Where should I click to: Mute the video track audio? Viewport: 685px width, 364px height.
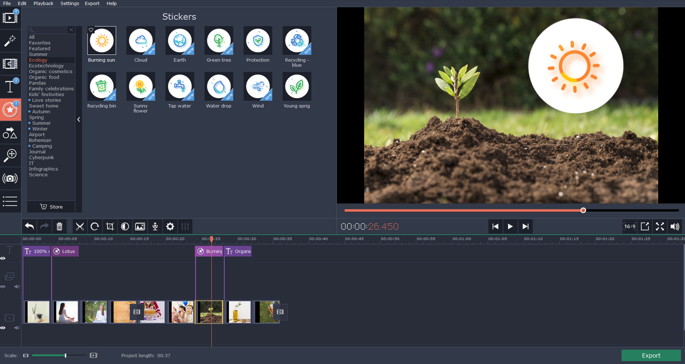17,328
